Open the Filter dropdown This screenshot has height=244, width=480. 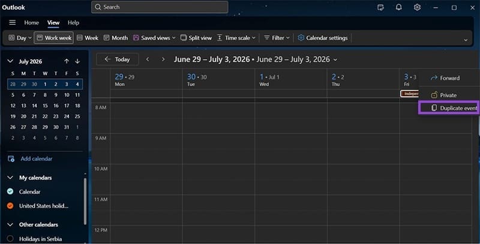click(277, 38)
